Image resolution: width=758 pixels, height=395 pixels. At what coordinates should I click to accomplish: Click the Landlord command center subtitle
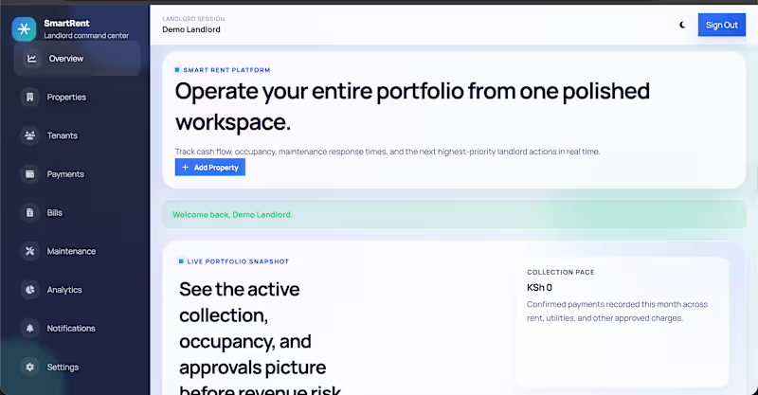click(x=86, y=36)
